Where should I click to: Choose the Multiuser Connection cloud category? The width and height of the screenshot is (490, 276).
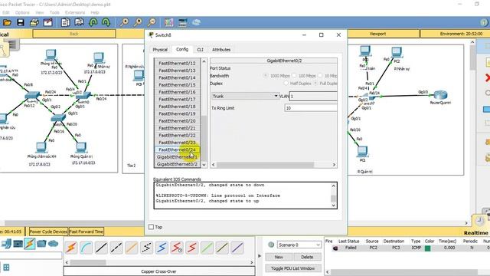[x=53, y=244]
